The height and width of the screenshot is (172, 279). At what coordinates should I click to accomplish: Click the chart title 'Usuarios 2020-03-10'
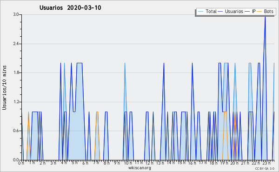coord(70,7)
